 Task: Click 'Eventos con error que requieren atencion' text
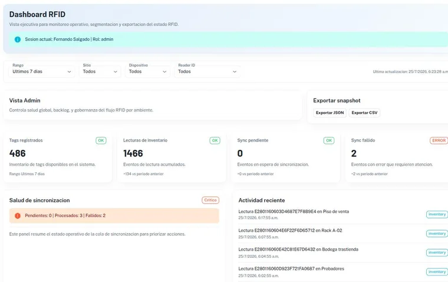click(x=392, y=165)
